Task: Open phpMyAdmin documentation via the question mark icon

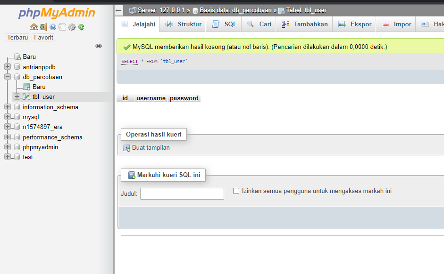Action: coord(52,27)
